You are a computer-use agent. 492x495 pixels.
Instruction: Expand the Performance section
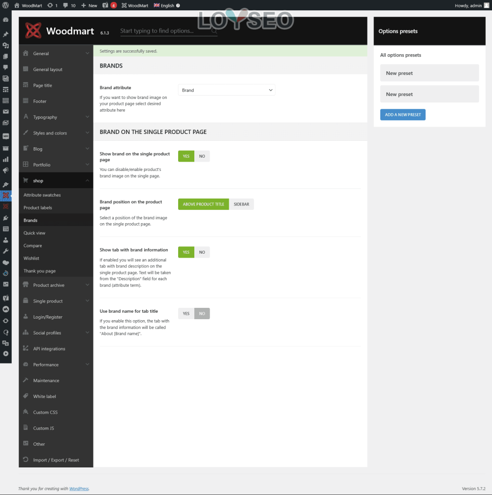click(x=56, y=364)
